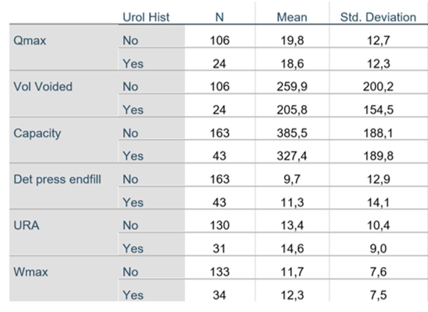Select the Urol Hist column header
Image resolution: width=428 pixels, height=312 pixels.
(x=146, y=17)
